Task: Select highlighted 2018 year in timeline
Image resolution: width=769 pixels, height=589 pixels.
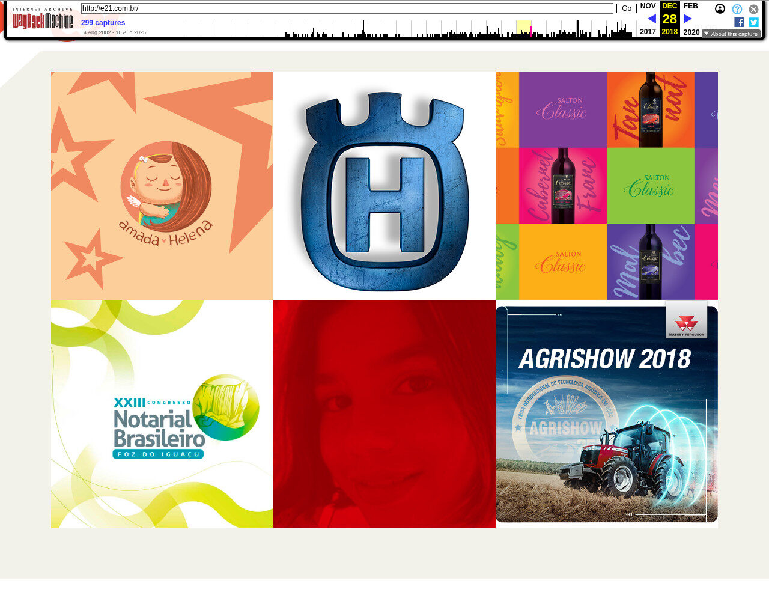Action: coord(523,28)
